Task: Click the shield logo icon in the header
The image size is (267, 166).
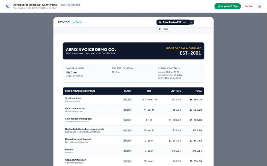Action: (8, 6)
